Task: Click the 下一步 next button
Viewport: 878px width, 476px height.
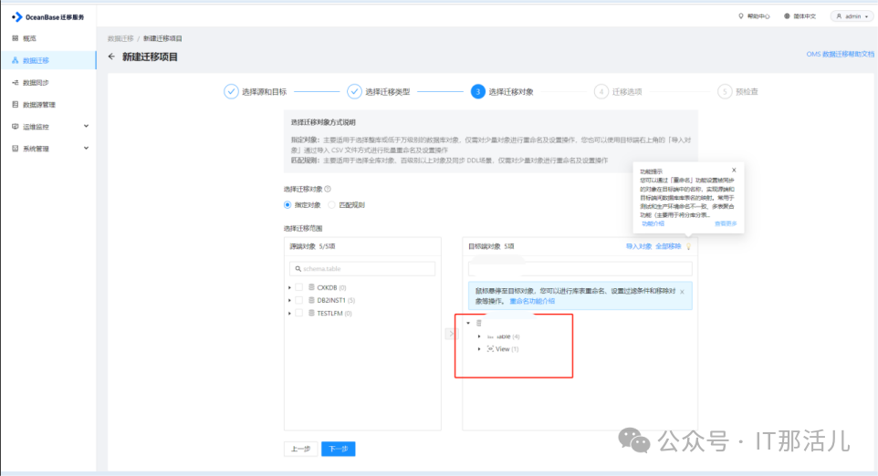Action: click(339, 449)
